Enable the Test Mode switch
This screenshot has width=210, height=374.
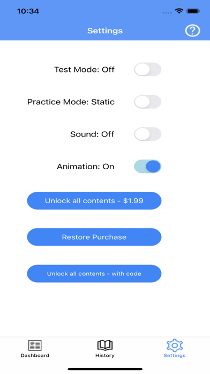pyautogui.click(x=148, y=69)
